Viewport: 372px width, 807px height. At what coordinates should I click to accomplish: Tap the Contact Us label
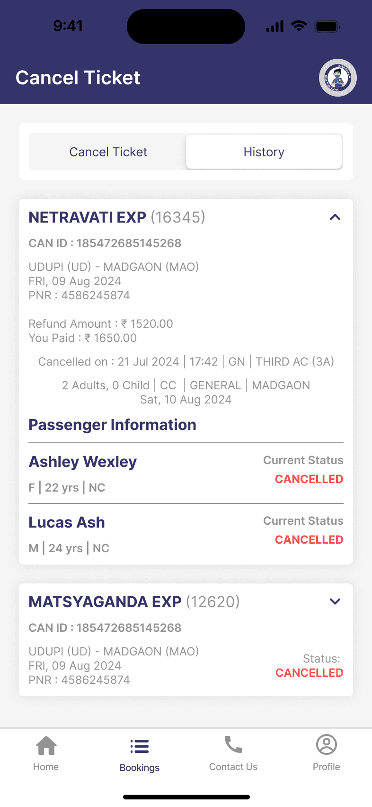(x=233, y=767)
